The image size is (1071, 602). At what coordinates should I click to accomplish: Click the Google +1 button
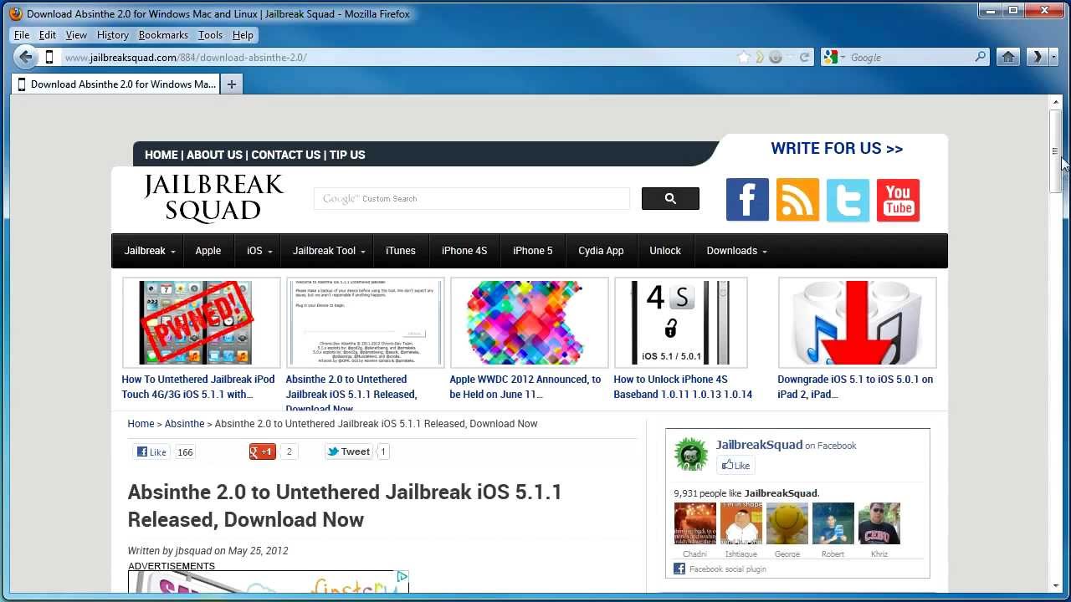(x=263, y=451)
